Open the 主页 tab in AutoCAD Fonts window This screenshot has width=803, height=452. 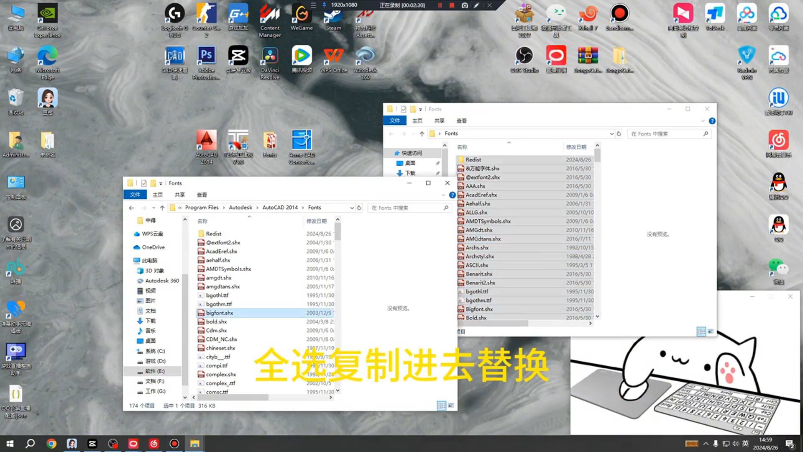tap(158, 195)
